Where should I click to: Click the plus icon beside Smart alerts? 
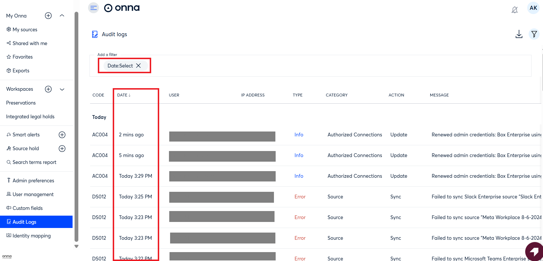pyautogui.click(x=62, y=135)
